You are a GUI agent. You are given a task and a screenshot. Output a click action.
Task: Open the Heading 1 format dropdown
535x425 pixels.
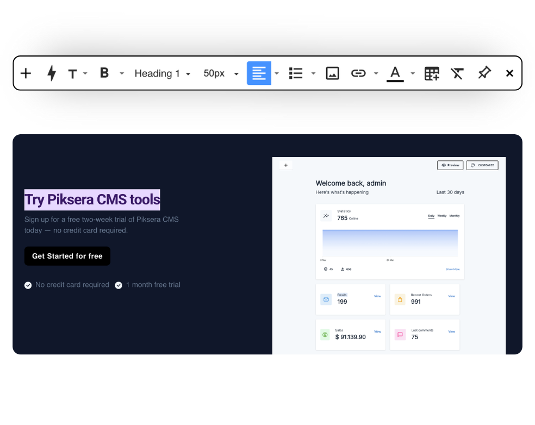pos(163,73)
